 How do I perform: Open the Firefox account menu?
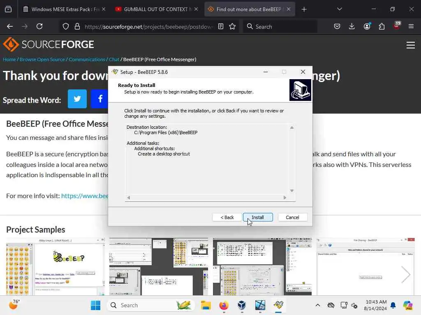367,27
